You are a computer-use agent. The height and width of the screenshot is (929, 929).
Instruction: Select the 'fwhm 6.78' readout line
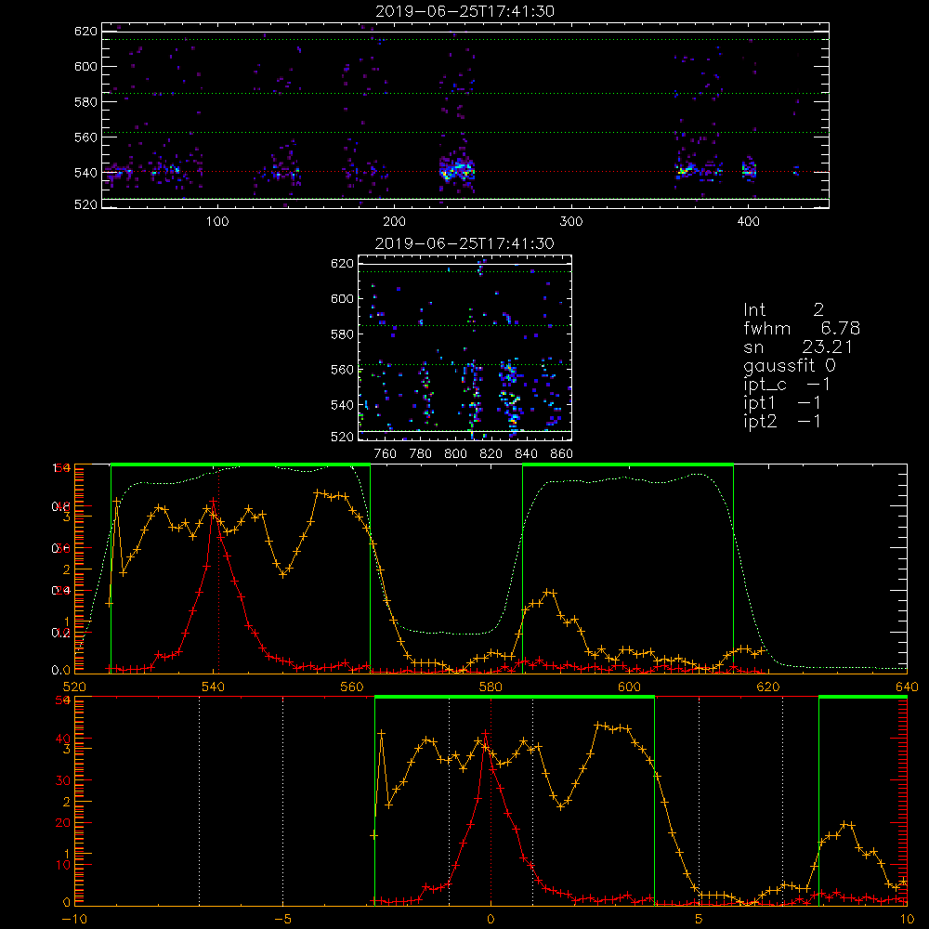point(802,328)
